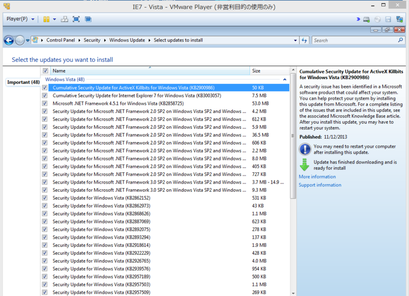Uncheck the KB2868626 security update checkbox
The image size is (409, 296).
44,214
